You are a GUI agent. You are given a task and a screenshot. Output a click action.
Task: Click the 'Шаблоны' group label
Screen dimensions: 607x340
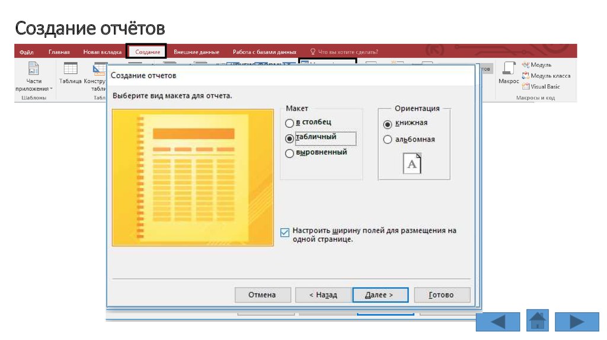click(x=34, y=98)
